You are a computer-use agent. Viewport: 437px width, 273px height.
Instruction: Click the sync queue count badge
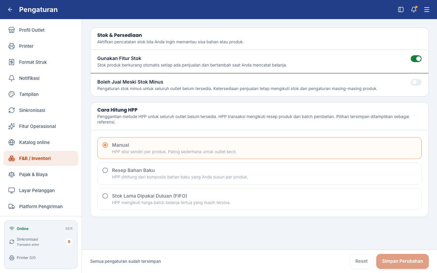point(69,242)
